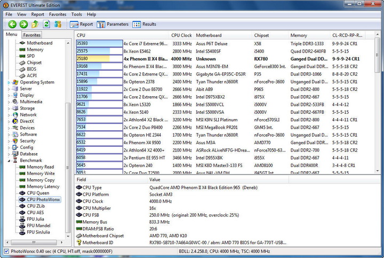The width and height of the screenshot is (384, 258).
Task: Sort results by the Chipset column header
Action: point(270,35)
